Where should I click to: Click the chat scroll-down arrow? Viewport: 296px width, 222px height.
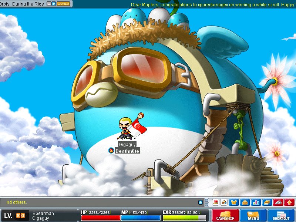(x=207, y=205)
